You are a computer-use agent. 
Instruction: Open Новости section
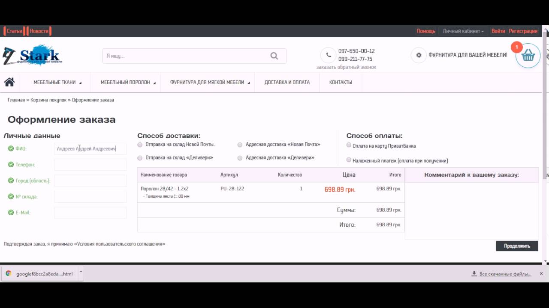point(39,31)
